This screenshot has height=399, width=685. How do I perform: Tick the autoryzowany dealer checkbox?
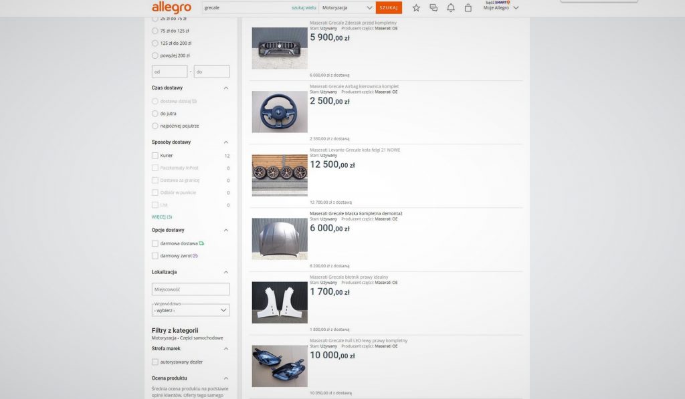point(155,362)
